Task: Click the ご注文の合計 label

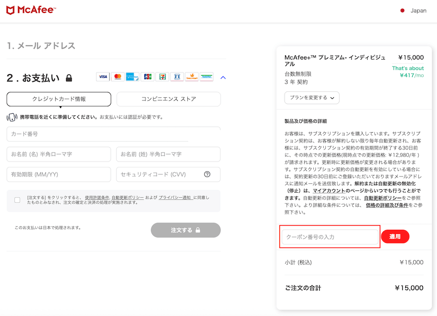Action: tap(303, 288)
